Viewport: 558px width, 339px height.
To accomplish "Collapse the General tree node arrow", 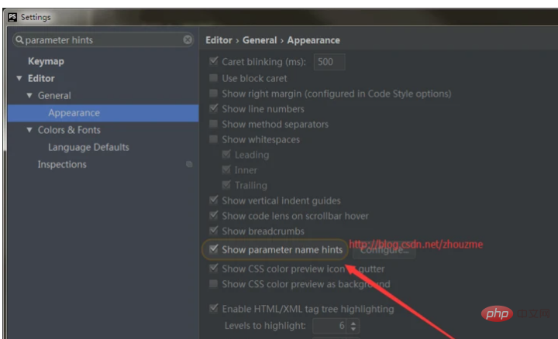I will pyautogui.click(x=29, y=95).
